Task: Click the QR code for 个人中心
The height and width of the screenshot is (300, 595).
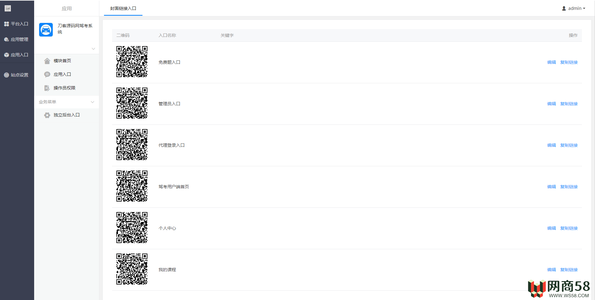Action: (132, 228)
